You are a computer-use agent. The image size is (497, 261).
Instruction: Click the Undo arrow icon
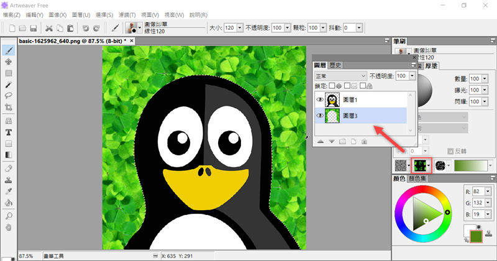coord(86,28)
